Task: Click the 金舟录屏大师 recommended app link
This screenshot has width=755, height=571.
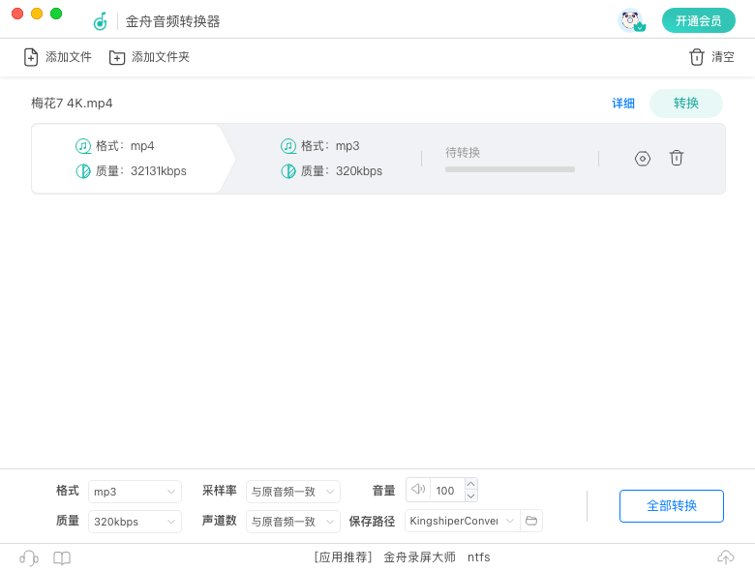Action: click(x=419, y=557)
